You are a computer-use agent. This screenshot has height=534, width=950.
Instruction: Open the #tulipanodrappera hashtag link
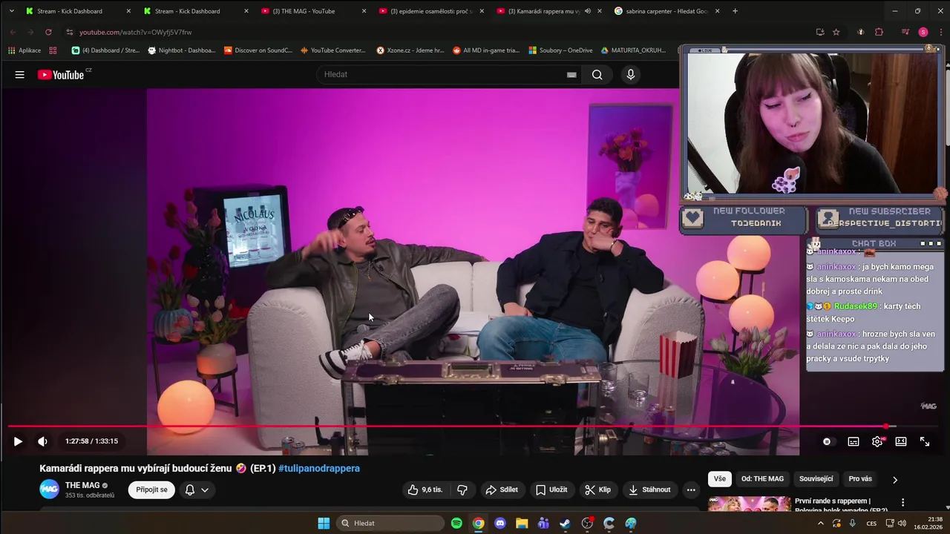pyautogui.click(x=319, y=468)
